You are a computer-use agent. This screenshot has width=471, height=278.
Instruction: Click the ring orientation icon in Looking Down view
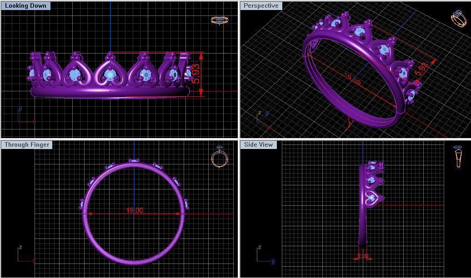[220, 20]
